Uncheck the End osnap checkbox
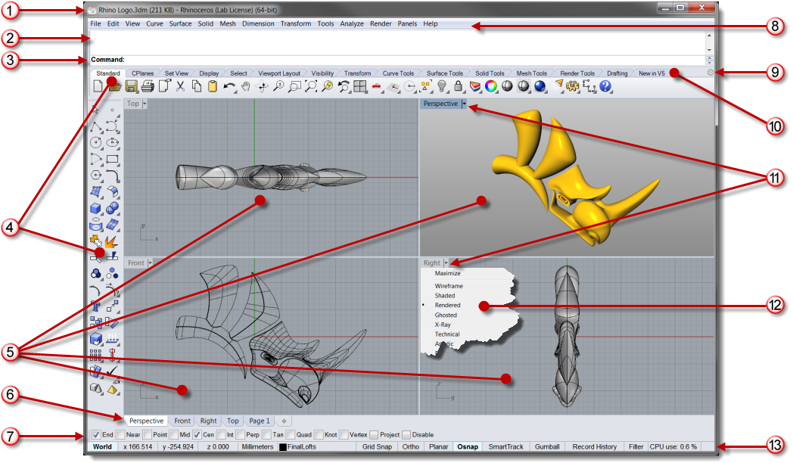 95,435
